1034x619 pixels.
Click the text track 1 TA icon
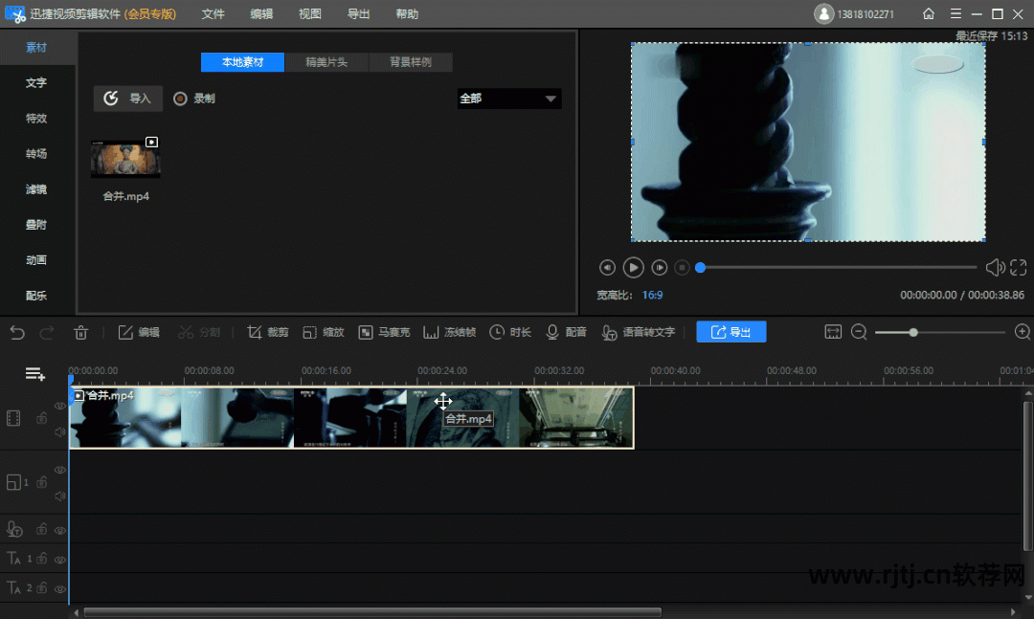(x=13, y=559)
